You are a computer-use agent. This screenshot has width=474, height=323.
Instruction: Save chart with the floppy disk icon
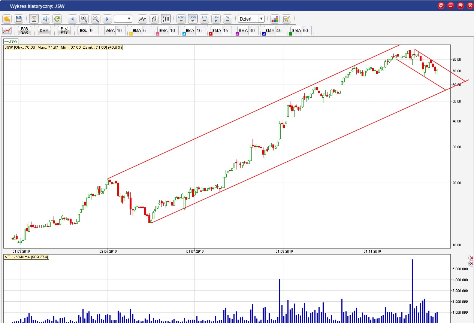19,19
